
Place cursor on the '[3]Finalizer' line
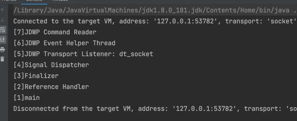[36, 76]
